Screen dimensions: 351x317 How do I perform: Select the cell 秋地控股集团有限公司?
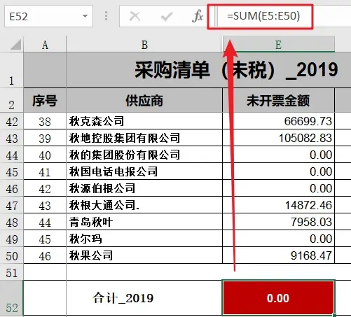[144, 138]
